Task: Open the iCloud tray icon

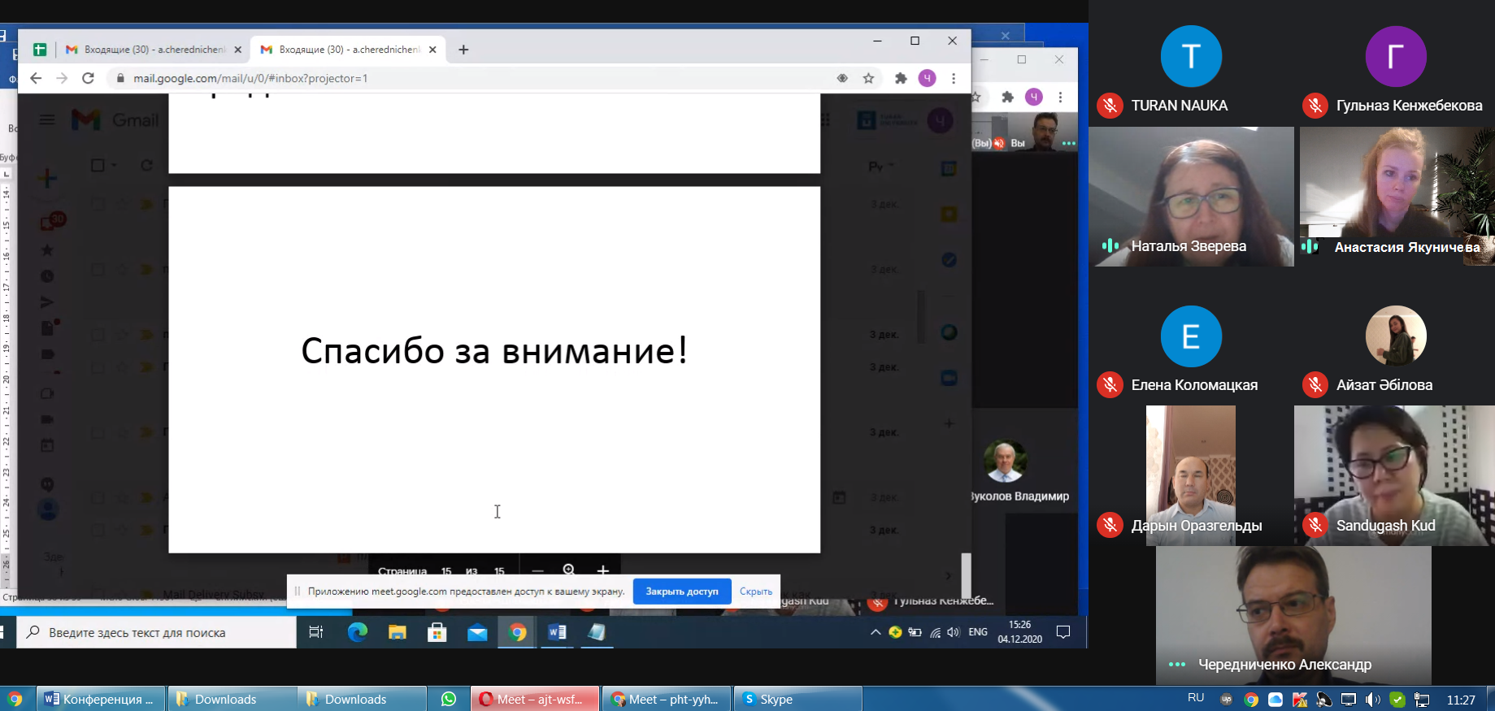Action: click(x=1276, y=700)
